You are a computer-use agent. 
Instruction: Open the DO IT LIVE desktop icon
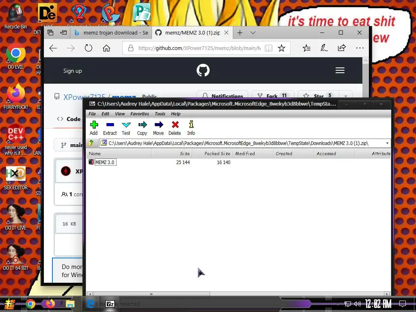(16, 218)
